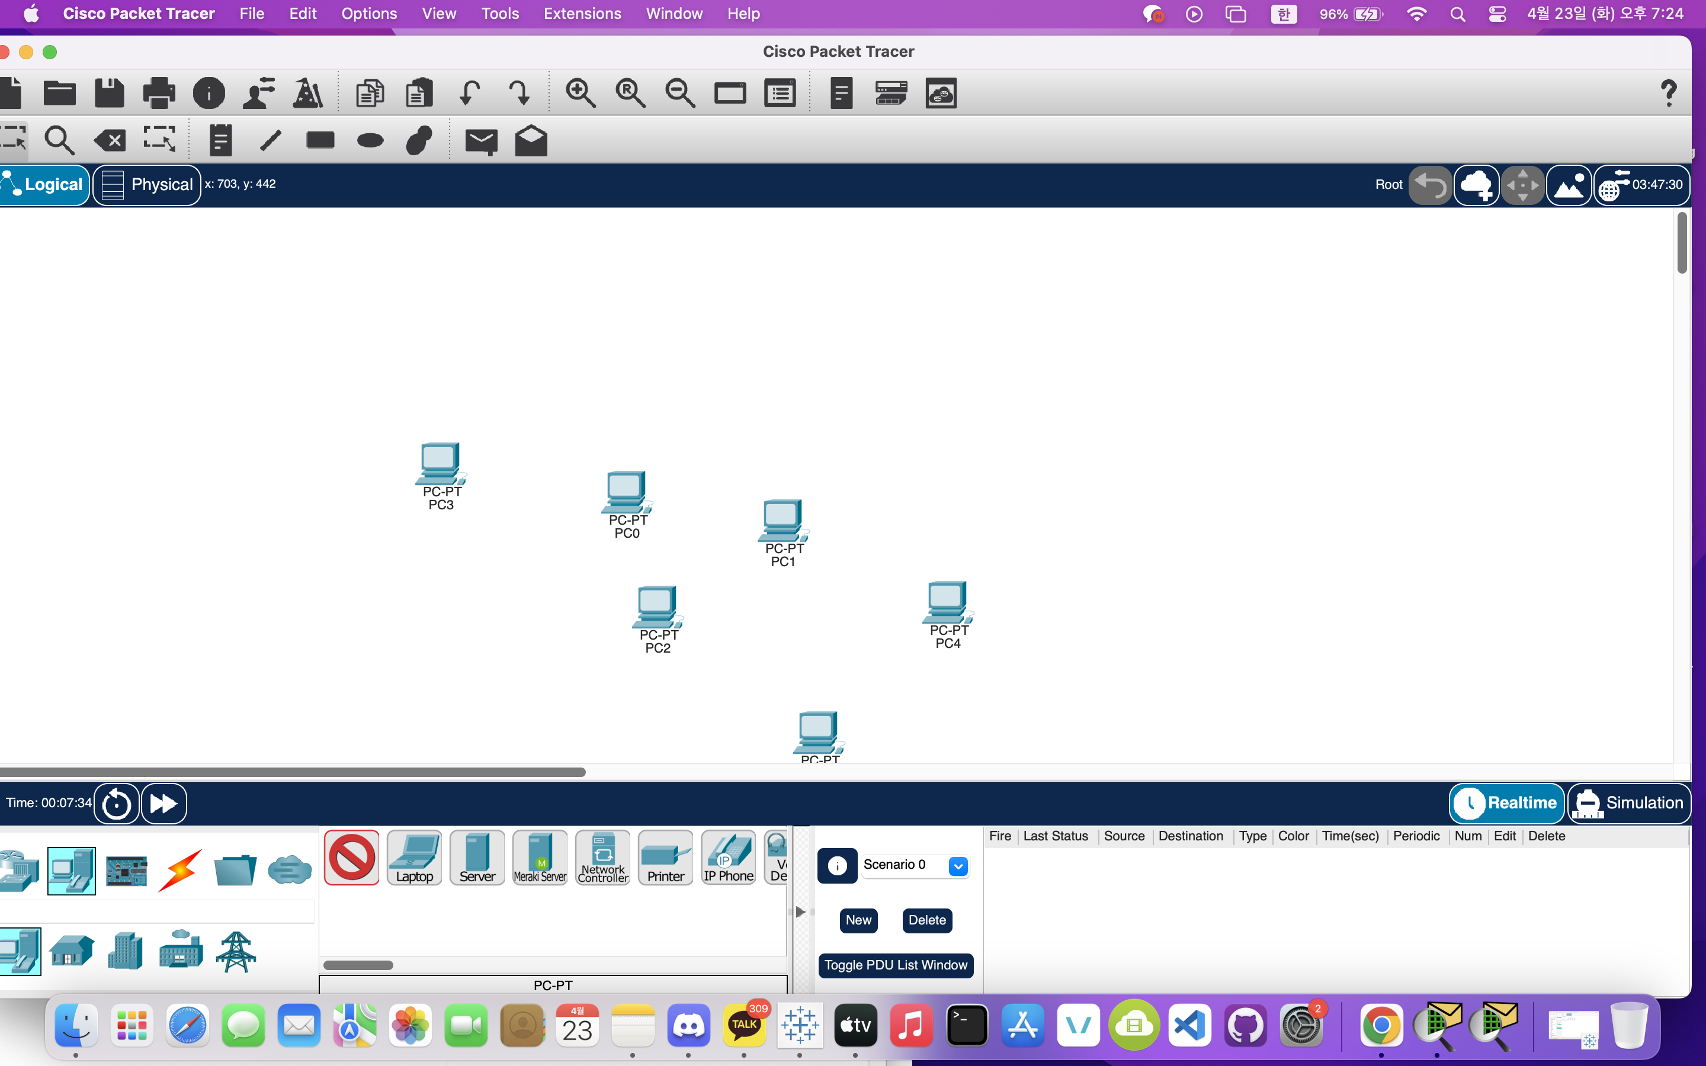Open the Extensions menu

pos(582,14)
